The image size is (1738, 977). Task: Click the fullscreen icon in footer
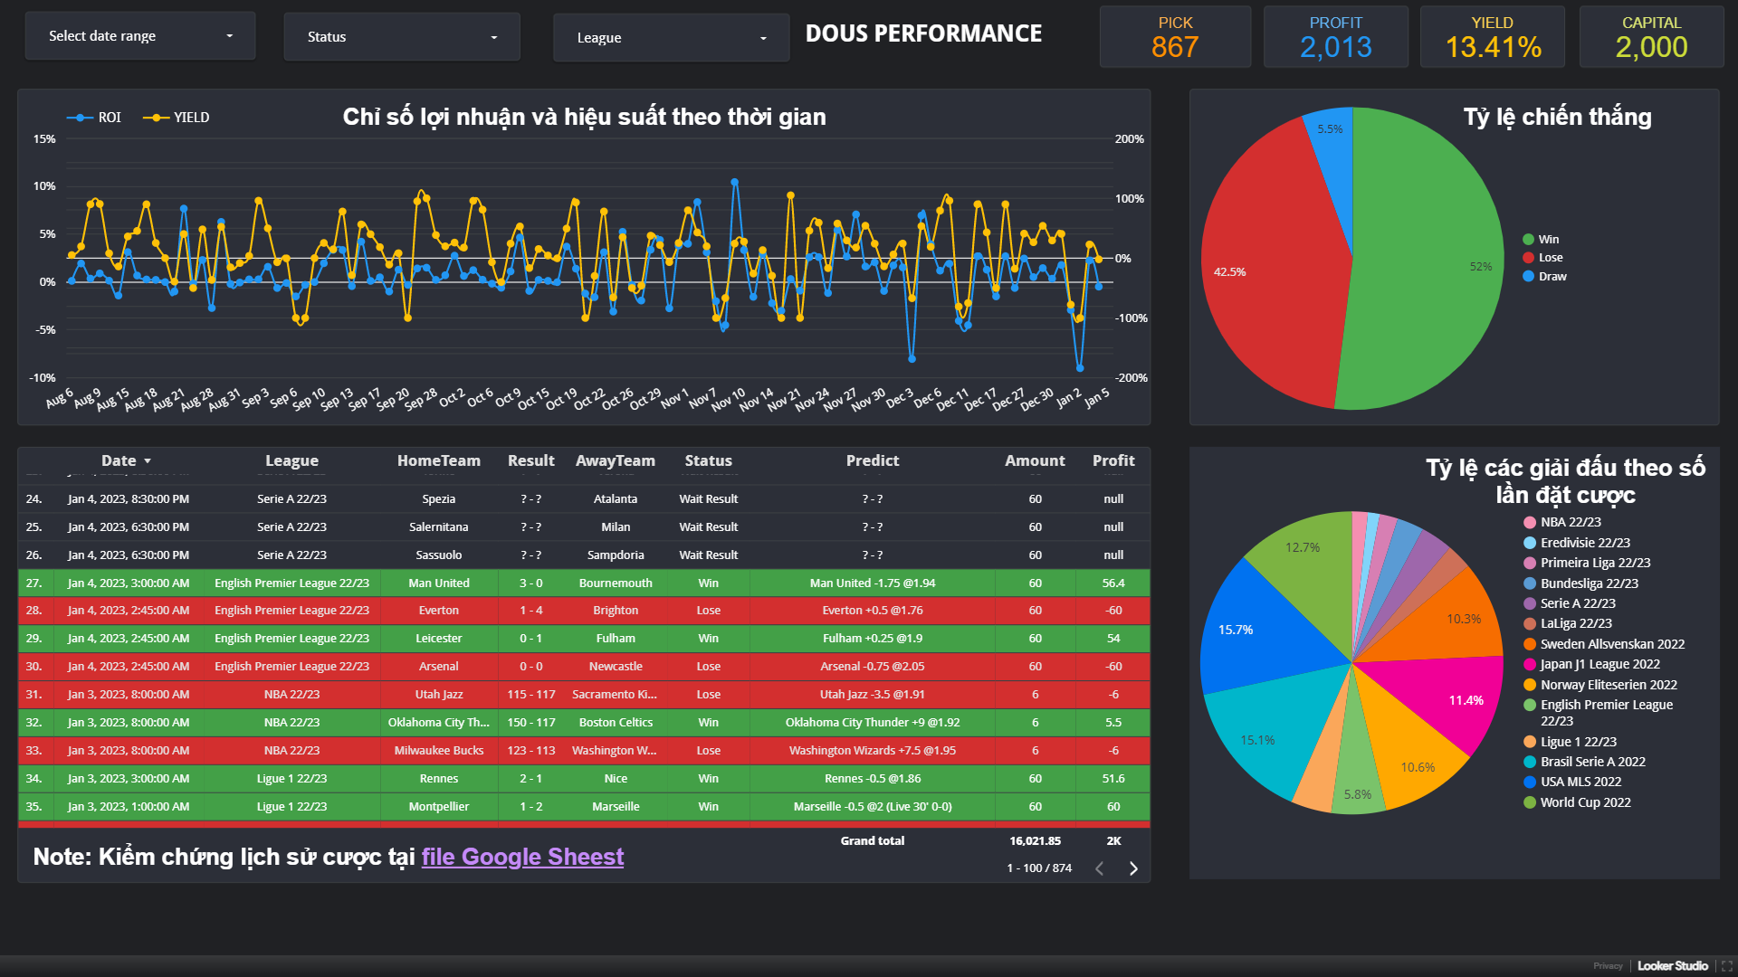[1726, 966]
